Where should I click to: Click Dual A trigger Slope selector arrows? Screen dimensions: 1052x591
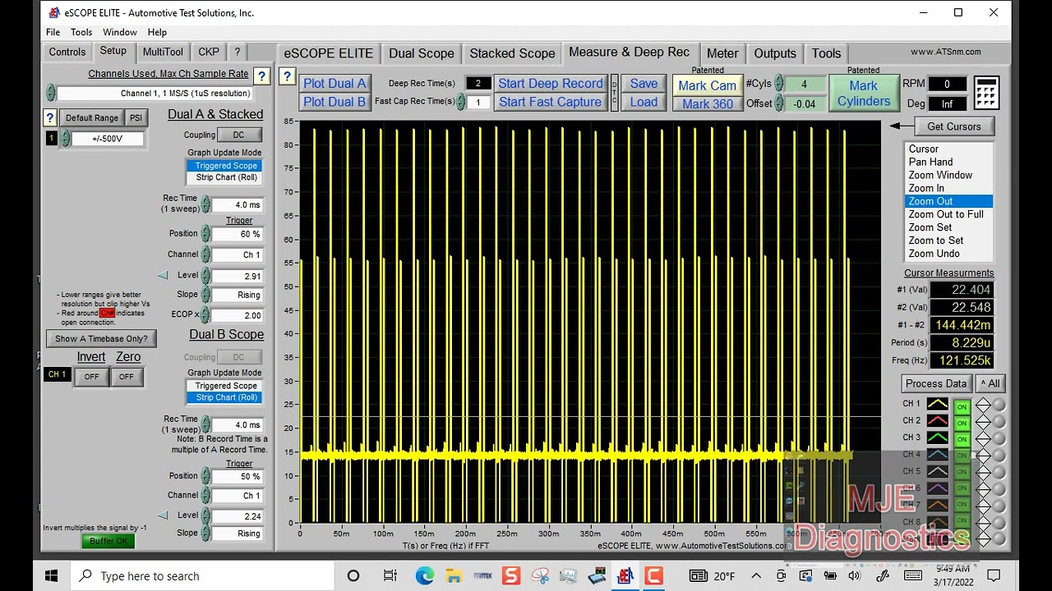pos(206,295)
